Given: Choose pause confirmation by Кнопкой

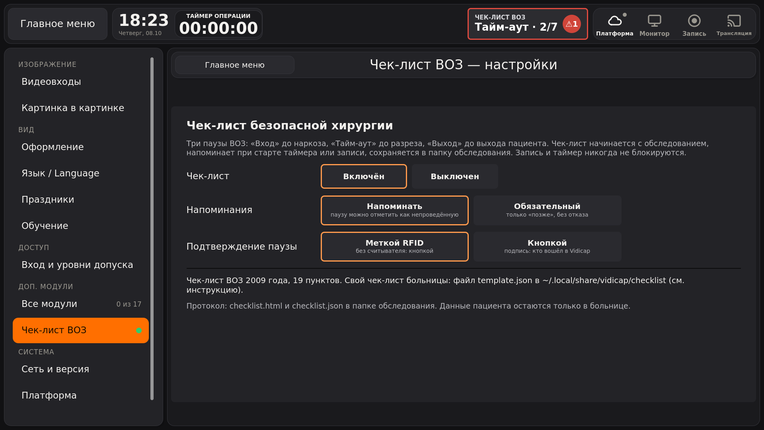Looking at the screenshot, I should 547,246.
